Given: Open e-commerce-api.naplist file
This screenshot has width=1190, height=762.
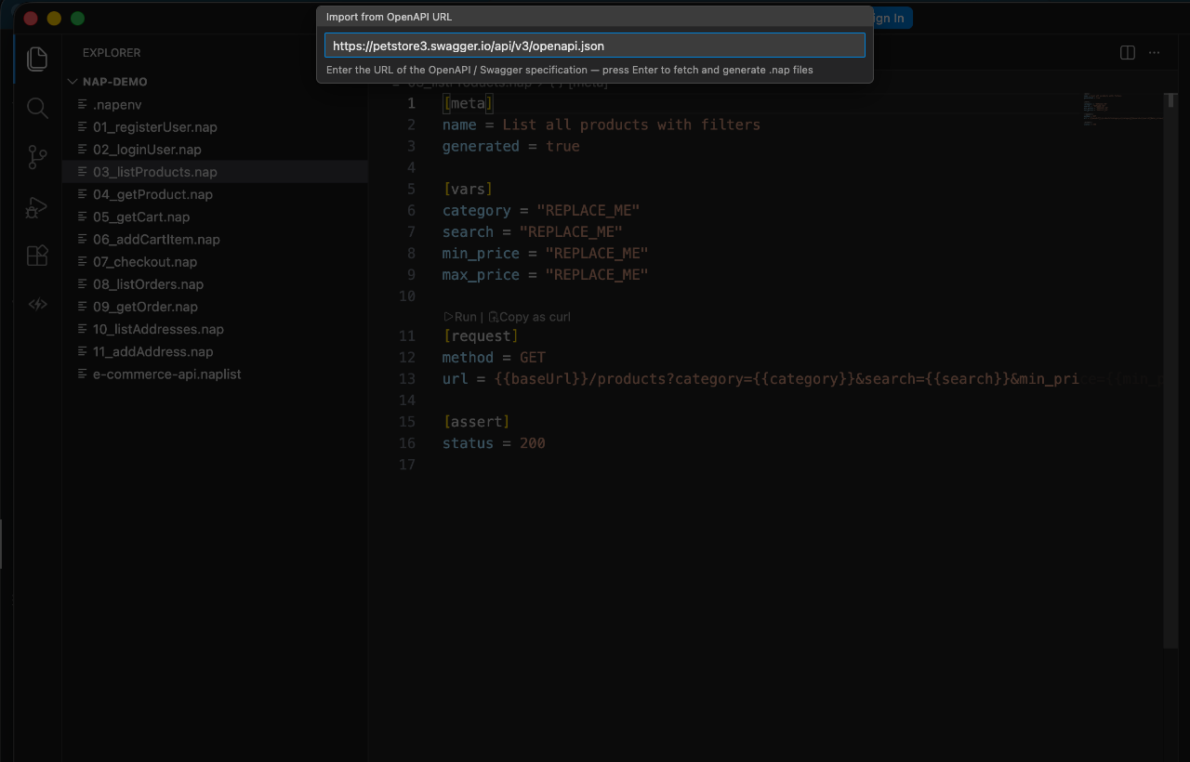Looking at the screenshot, I should [215, 374].
